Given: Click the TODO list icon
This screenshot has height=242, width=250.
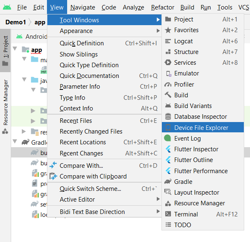Looking at the screenshot, I should (x=168, y=225).
